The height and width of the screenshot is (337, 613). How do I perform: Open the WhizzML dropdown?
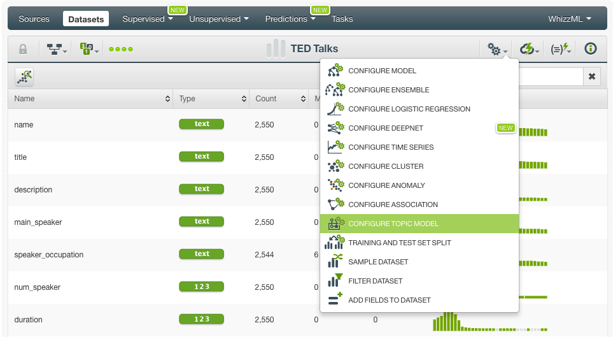click(x=569, y=19)
